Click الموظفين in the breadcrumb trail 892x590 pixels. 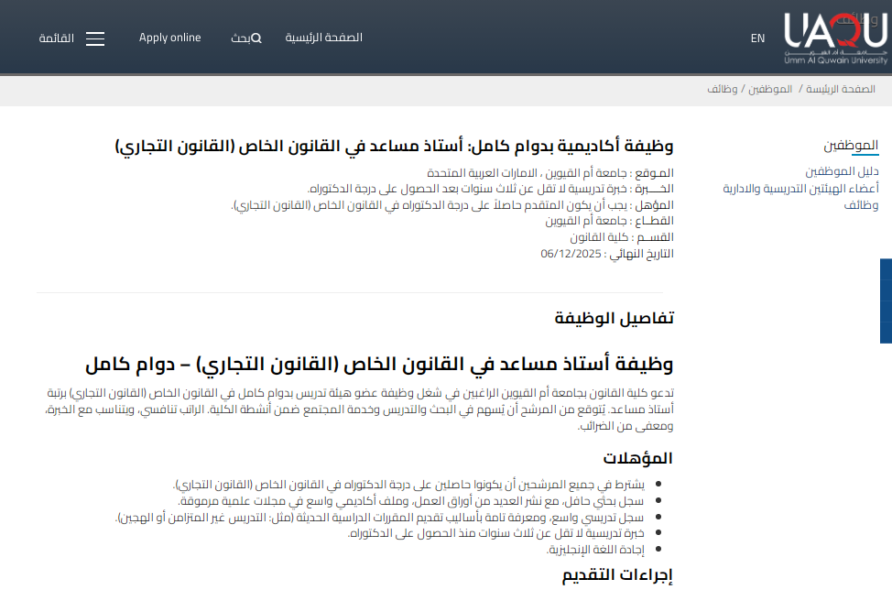tap(770, 89)
